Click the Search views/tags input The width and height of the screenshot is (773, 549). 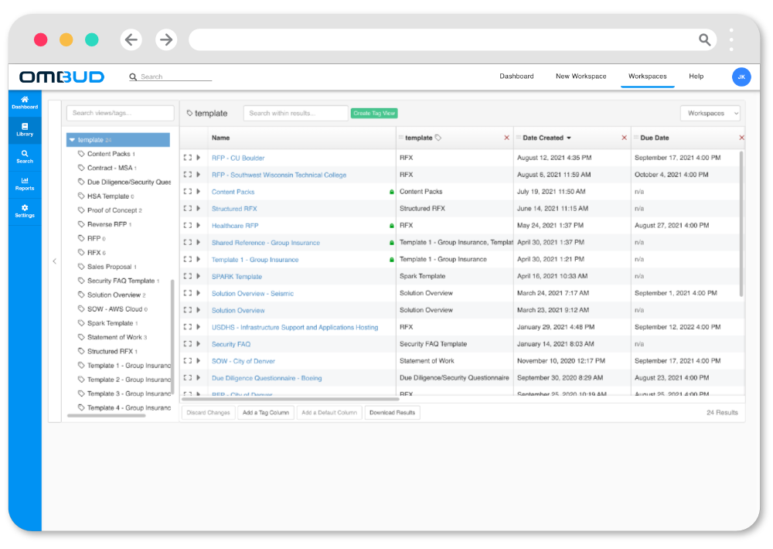tap(121, 113)
